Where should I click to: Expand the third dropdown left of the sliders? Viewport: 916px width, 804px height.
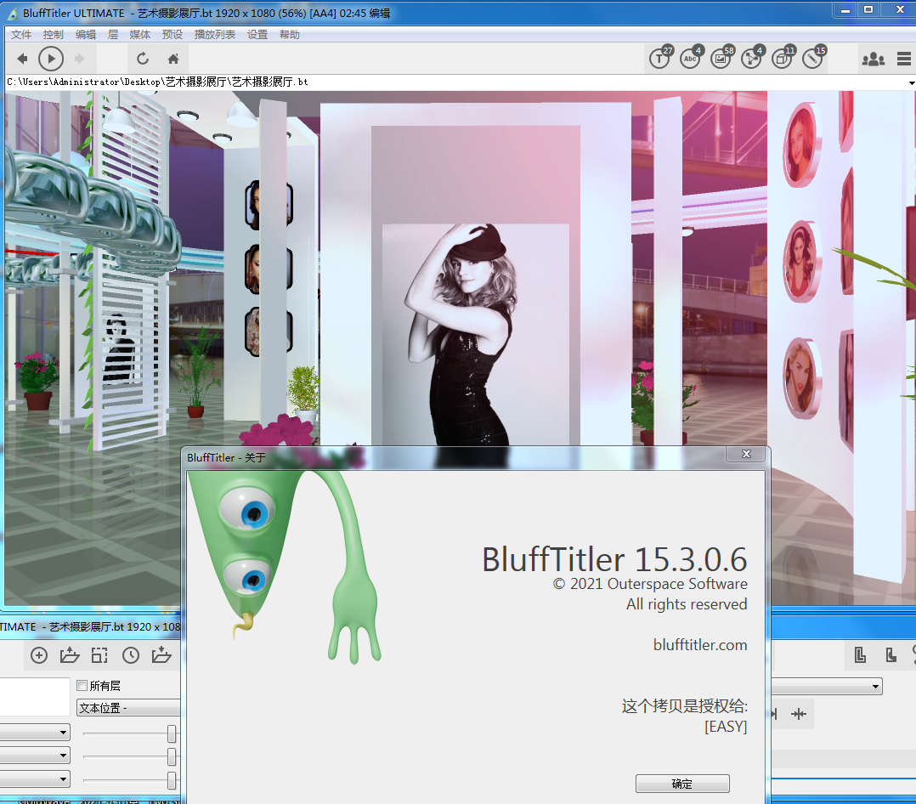pyautogui.click(x=63, y=779)
